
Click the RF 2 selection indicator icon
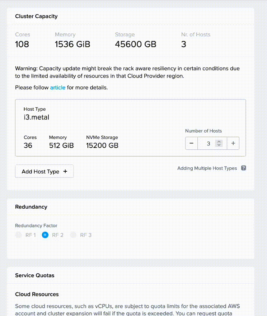pyautogui.click(x=45, y=235)
